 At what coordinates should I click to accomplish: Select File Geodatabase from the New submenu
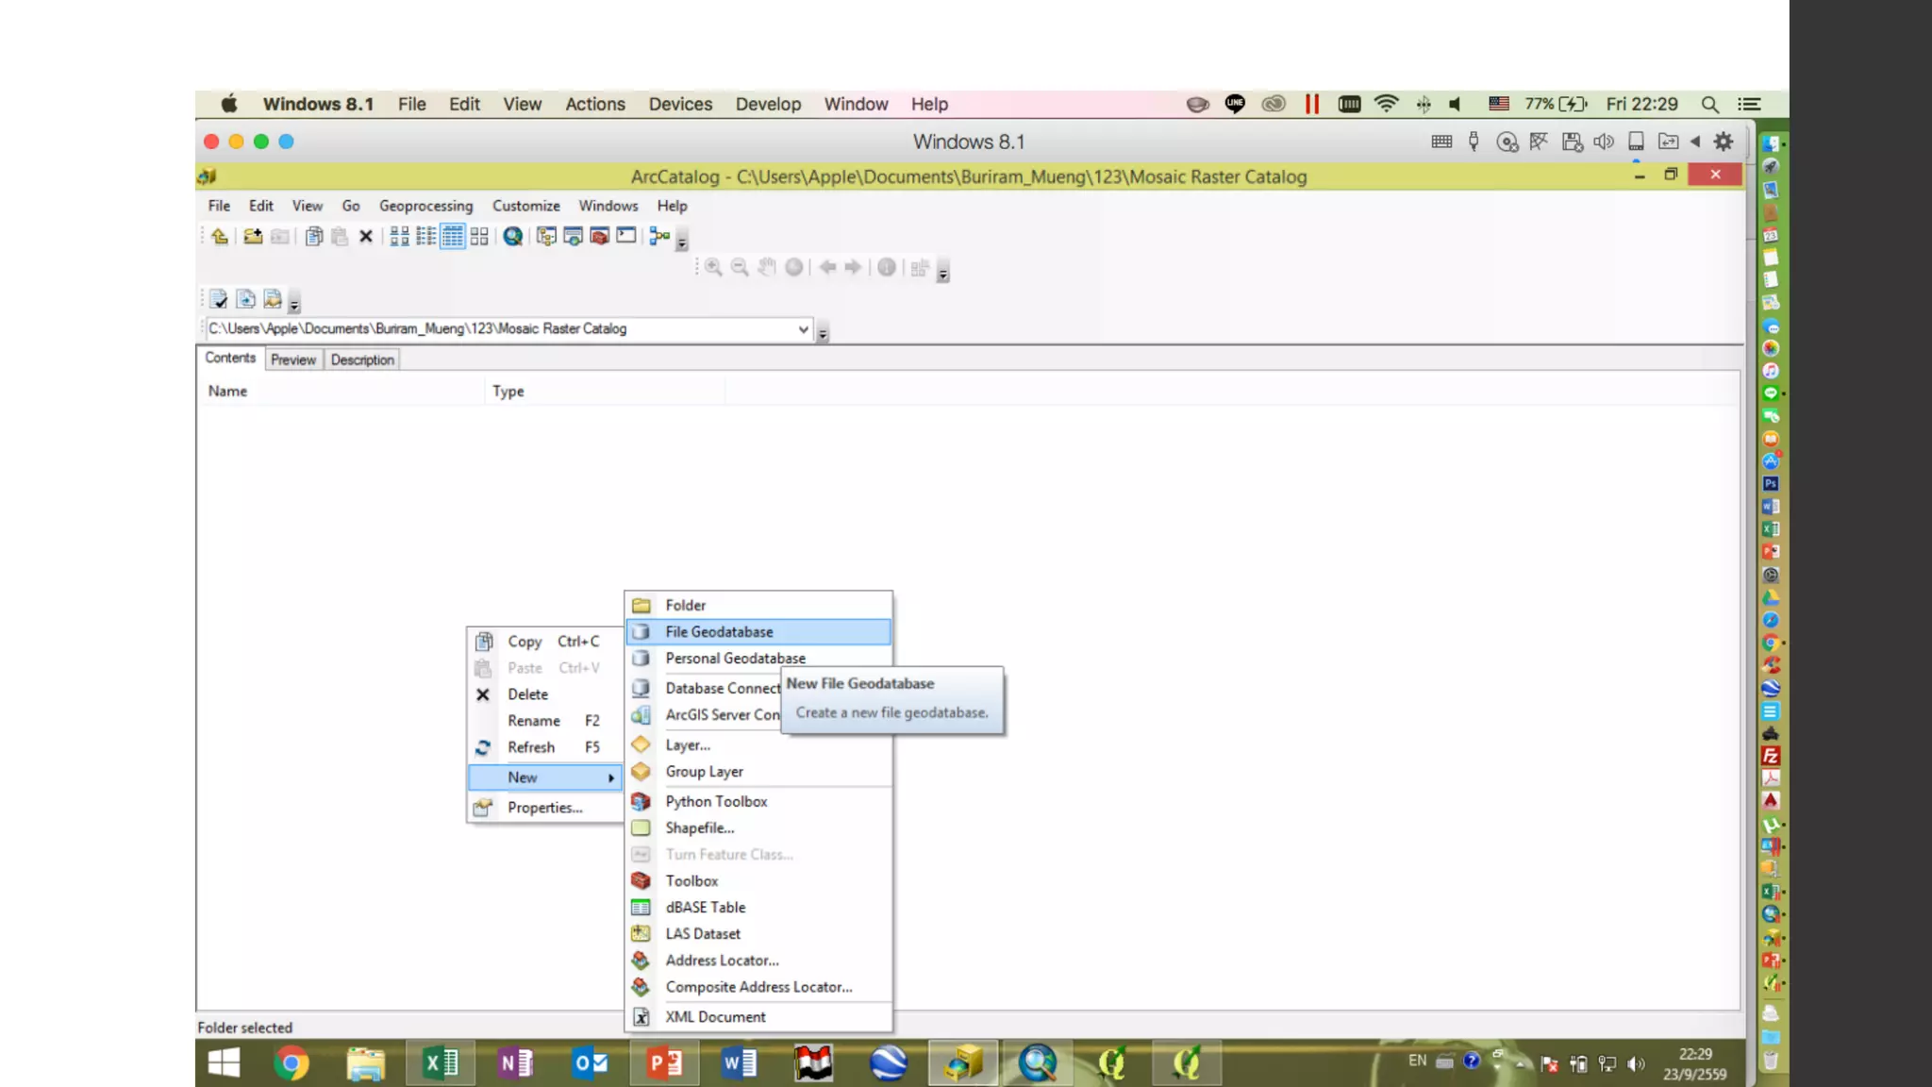pos(719,632)
